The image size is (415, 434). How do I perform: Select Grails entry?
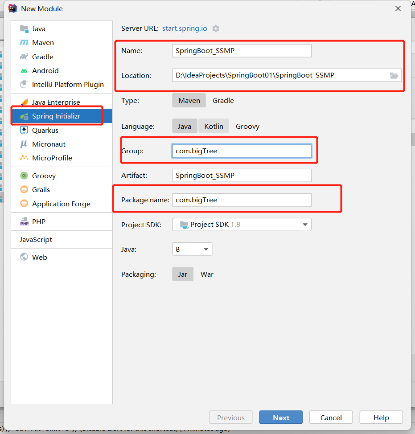point(62,190)
